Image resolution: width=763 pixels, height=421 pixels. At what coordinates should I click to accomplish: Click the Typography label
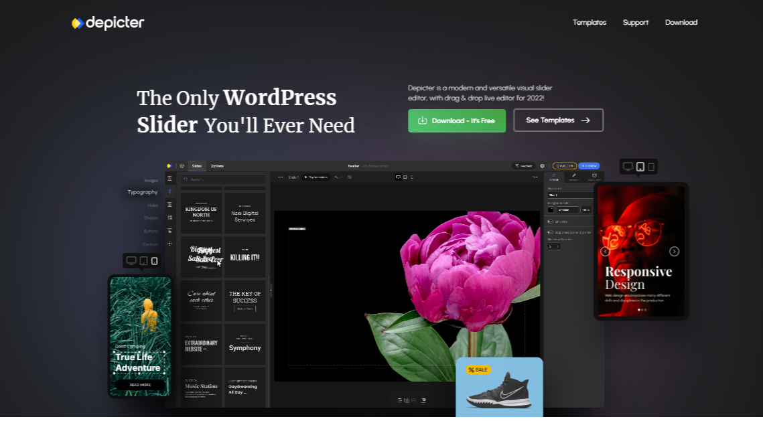click(143, 192)
